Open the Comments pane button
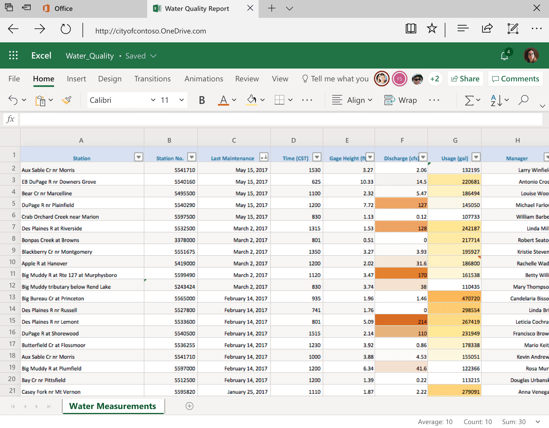The image size is (549, 428). (x=515, y=79)
